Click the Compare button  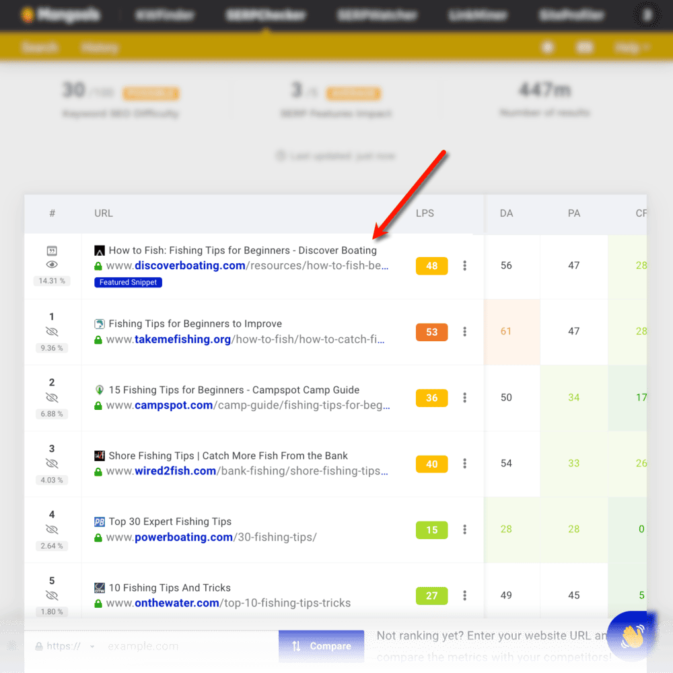(x=321, y=645)
